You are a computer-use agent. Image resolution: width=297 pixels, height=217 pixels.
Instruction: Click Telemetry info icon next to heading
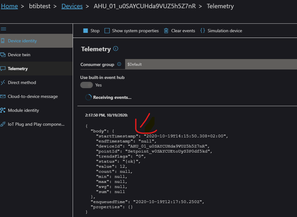pyautogui.click(x=116, y=49)
